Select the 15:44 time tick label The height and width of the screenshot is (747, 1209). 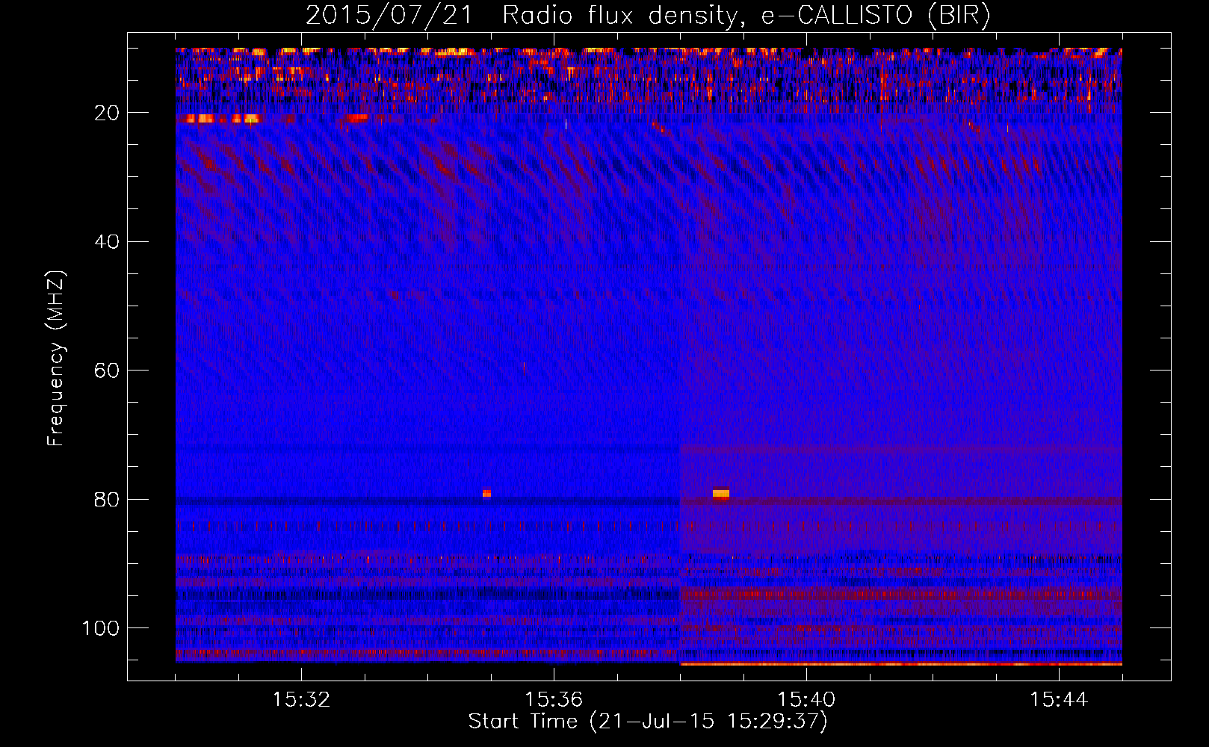(1059, 700)
